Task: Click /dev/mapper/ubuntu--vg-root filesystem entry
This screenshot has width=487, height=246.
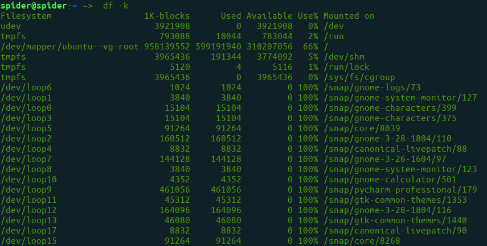Action: pyautogui.click(x=69, y=47)
